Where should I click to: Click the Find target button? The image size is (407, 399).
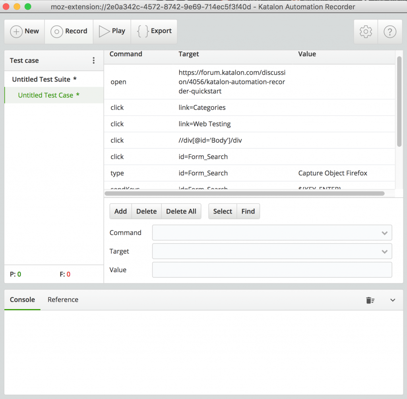click(248, 211)
